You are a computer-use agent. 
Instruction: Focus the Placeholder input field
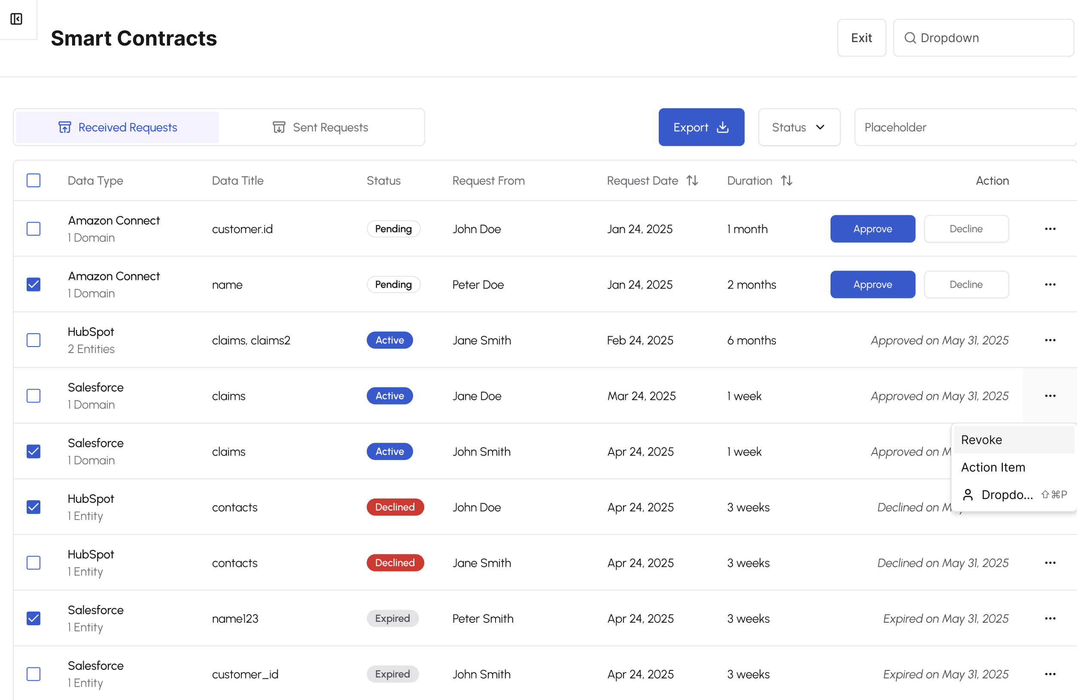coord(964,128)
